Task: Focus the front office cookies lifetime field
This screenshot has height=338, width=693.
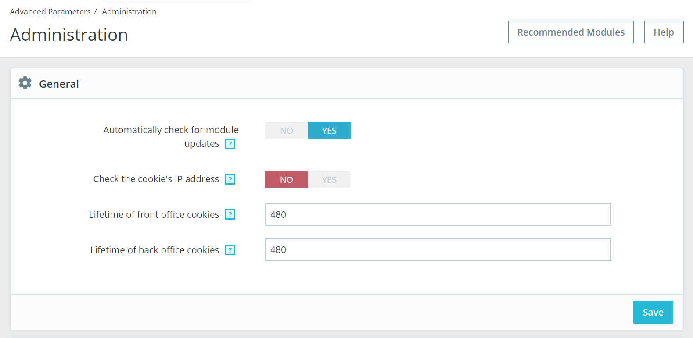Action: click(438, 214)
